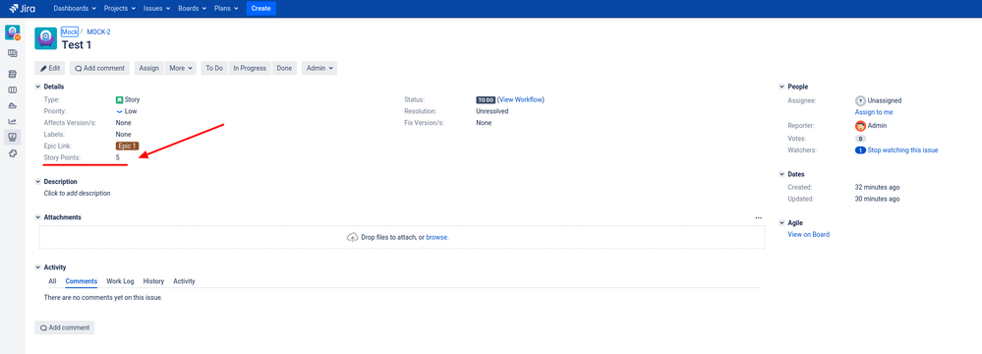Click Add comment at the page bottom
982x354 pixels.
65,327
